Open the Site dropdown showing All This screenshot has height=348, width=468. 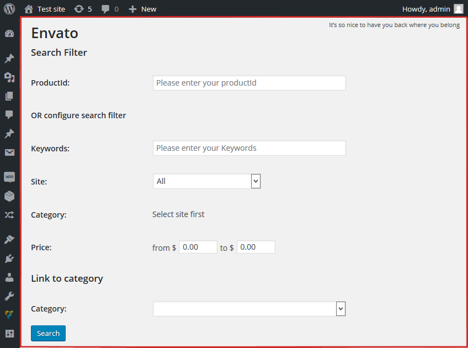point(206,181)
